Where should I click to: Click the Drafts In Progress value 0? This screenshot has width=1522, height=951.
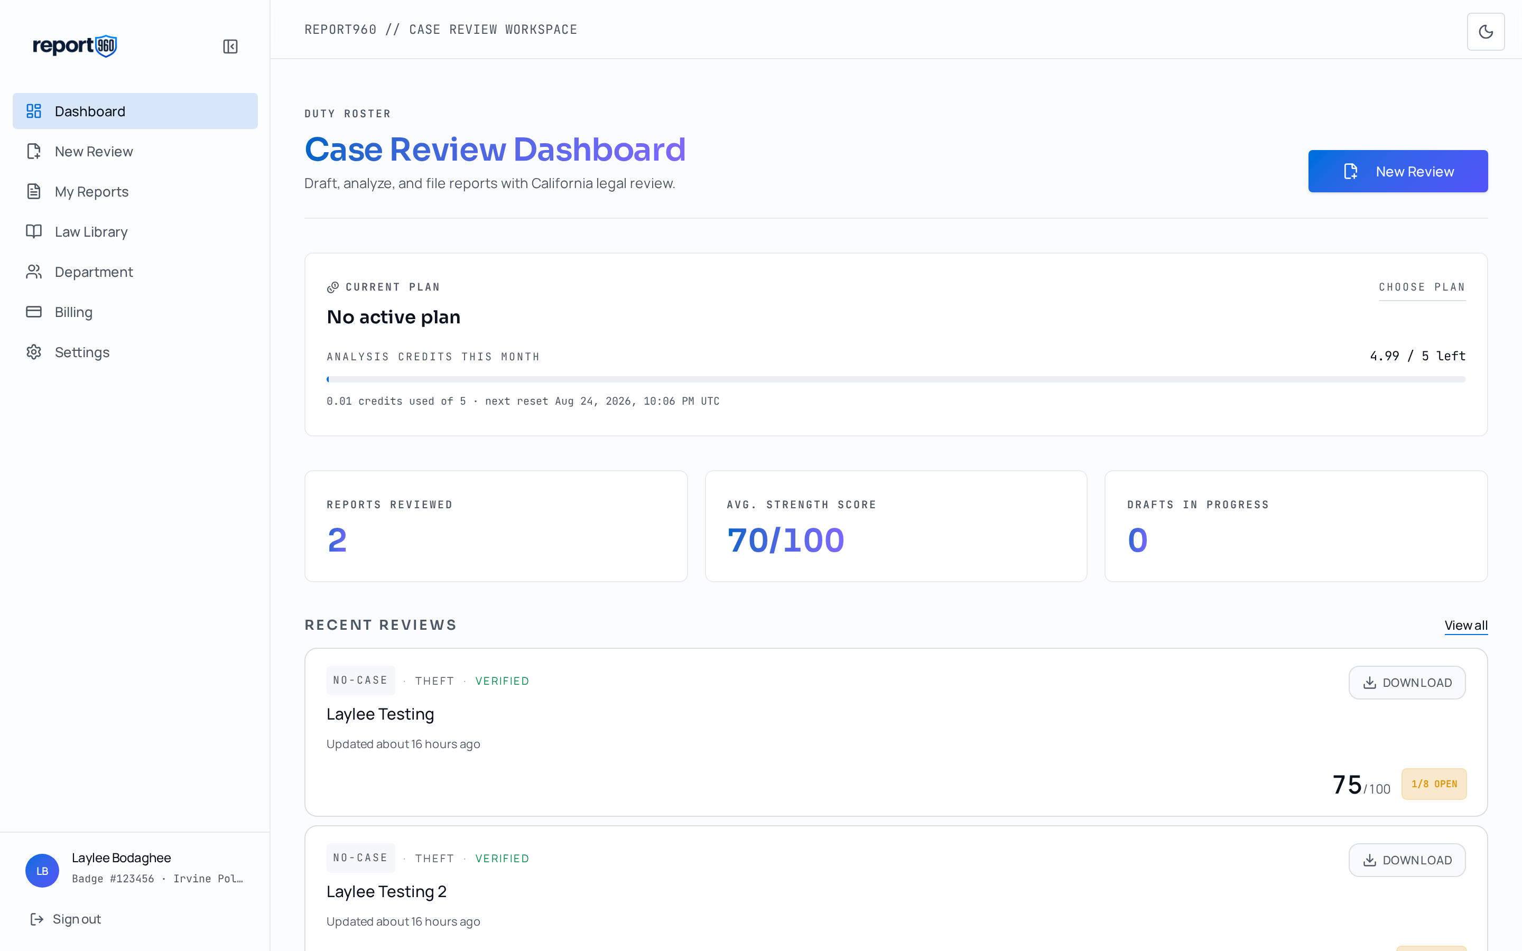(1137, 540)
